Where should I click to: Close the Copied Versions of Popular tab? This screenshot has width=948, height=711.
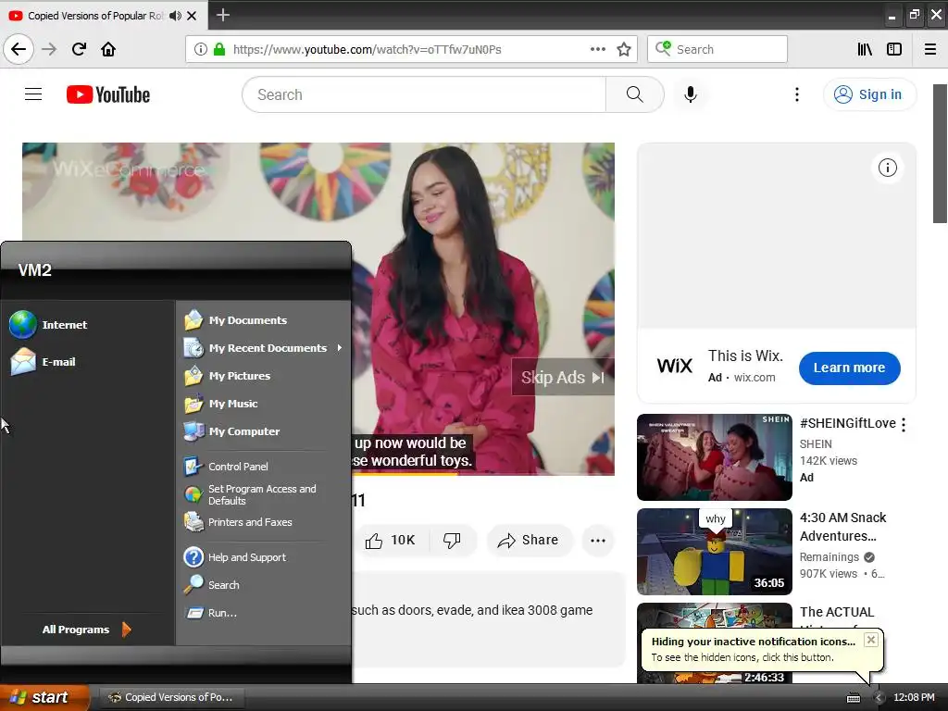click(x=192, y=16)
